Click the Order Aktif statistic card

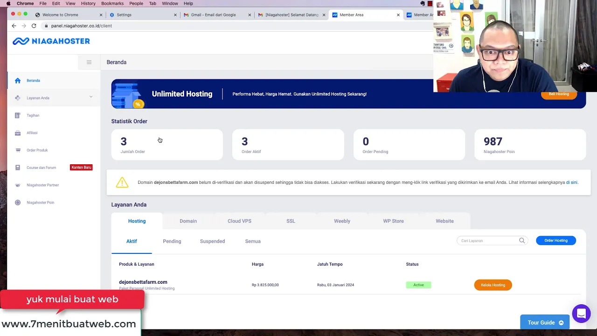click(x=288, y=145)
